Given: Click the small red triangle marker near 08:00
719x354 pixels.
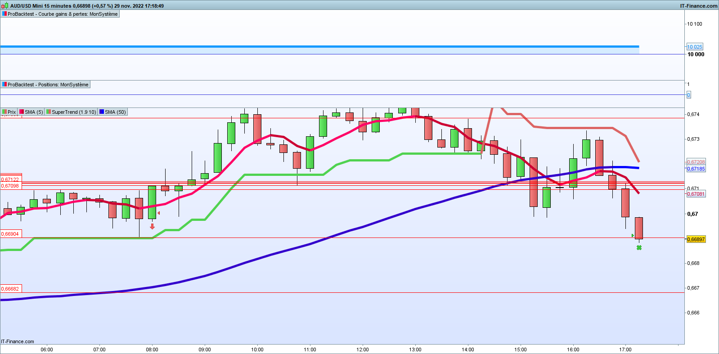Looking at the screenshot, I should [159, 213].
